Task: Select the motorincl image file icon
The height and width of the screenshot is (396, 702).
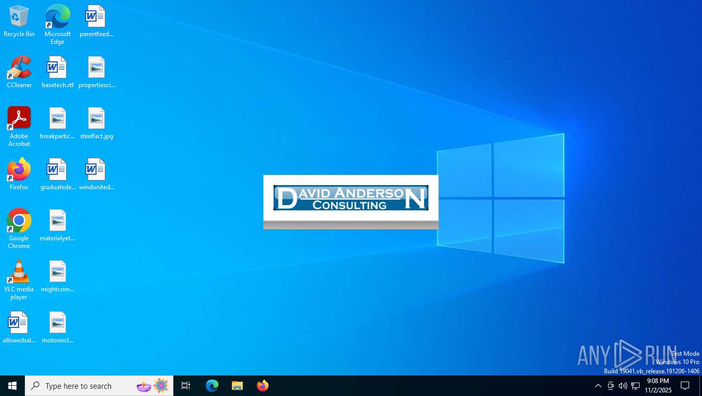Action: pos(57,327)
